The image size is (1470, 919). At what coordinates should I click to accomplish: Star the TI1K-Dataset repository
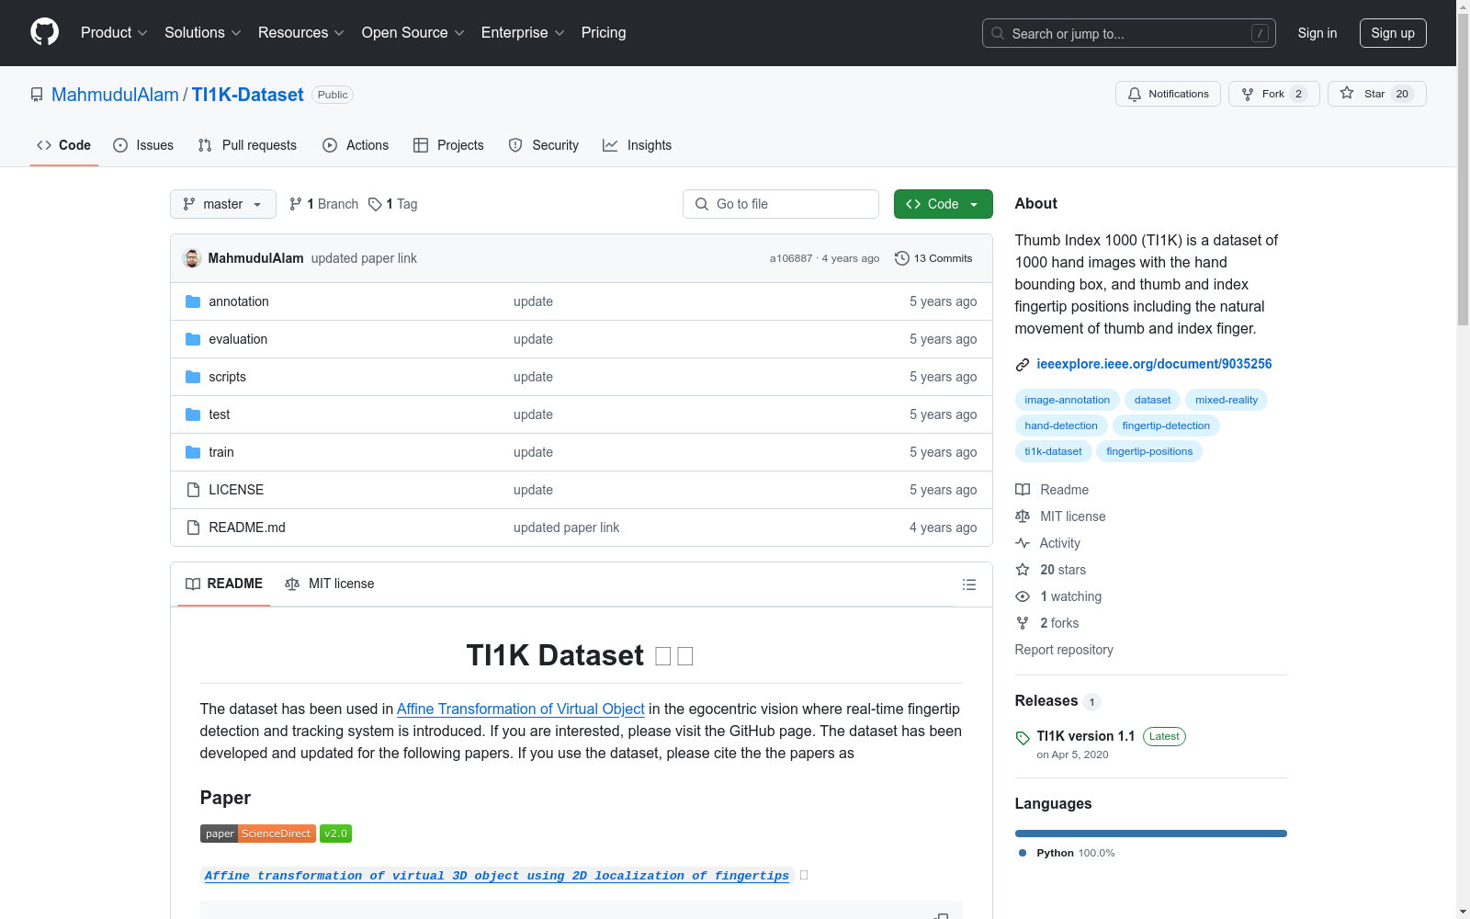(1376, 94)
